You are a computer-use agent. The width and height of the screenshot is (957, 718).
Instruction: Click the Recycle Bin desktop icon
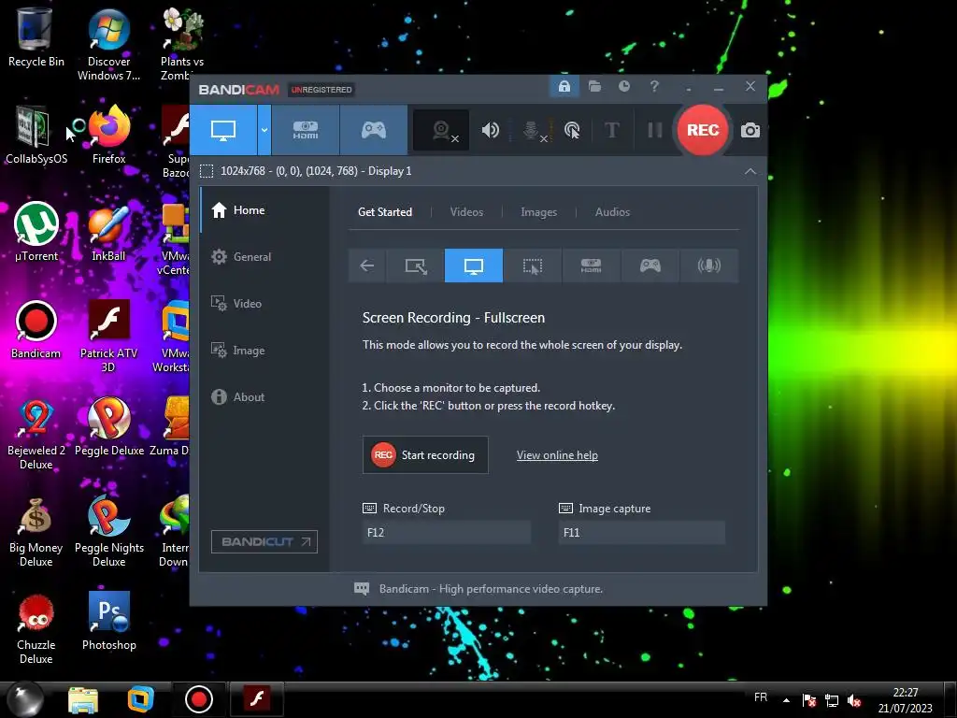click(x=36, y=37)
